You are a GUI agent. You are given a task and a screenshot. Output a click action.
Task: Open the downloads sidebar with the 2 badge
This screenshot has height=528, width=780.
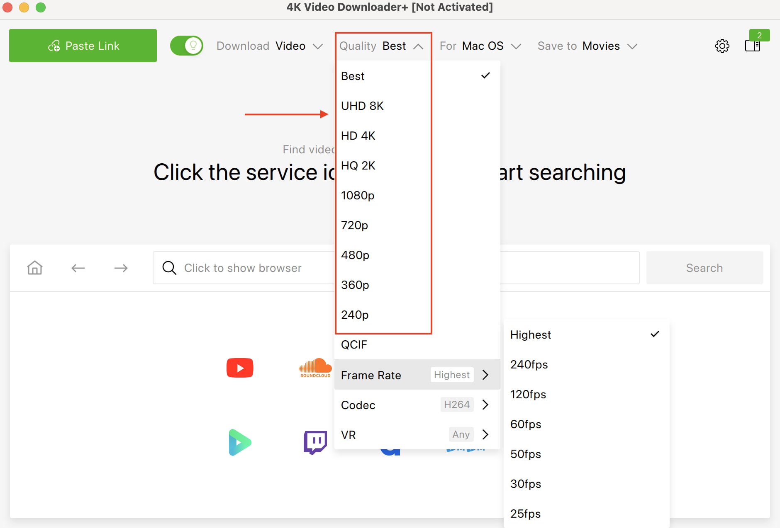click(x=753, y=46)
